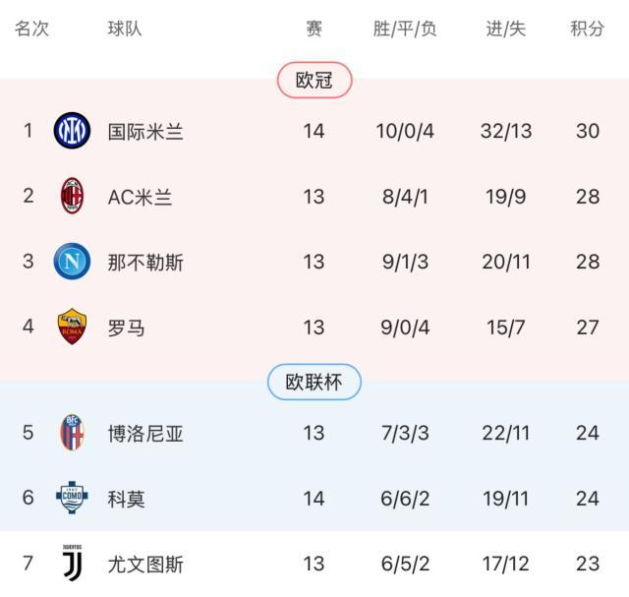Click the Bologna club crest
This screenshot has width=629, height=597.
click(72, 433)
